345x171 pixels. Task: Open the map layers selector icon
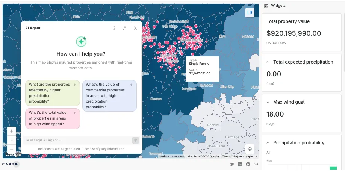coord(250,149)
